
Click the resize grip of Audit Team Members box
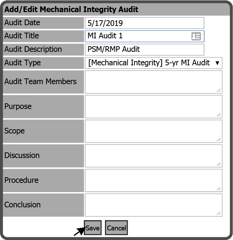pos(218,90)
